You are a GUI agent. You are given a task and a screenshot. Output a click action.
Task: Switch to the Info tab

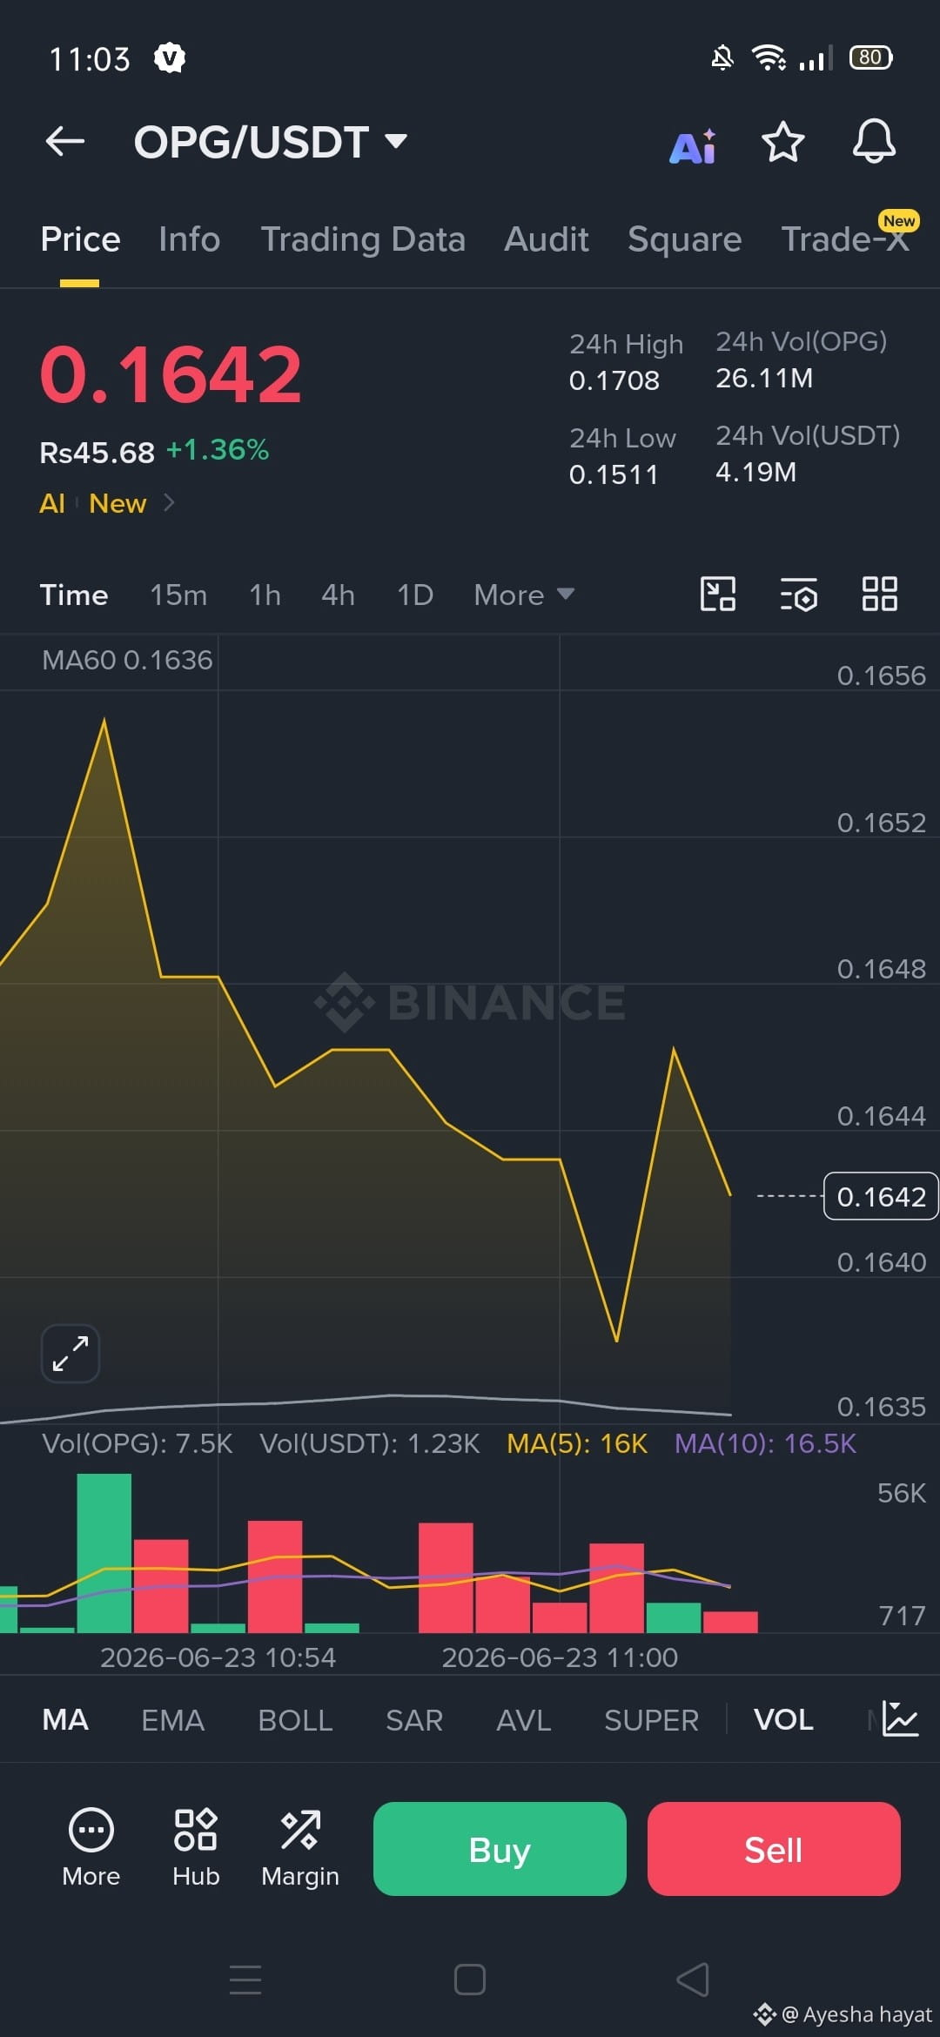click(x=189, y=239)
